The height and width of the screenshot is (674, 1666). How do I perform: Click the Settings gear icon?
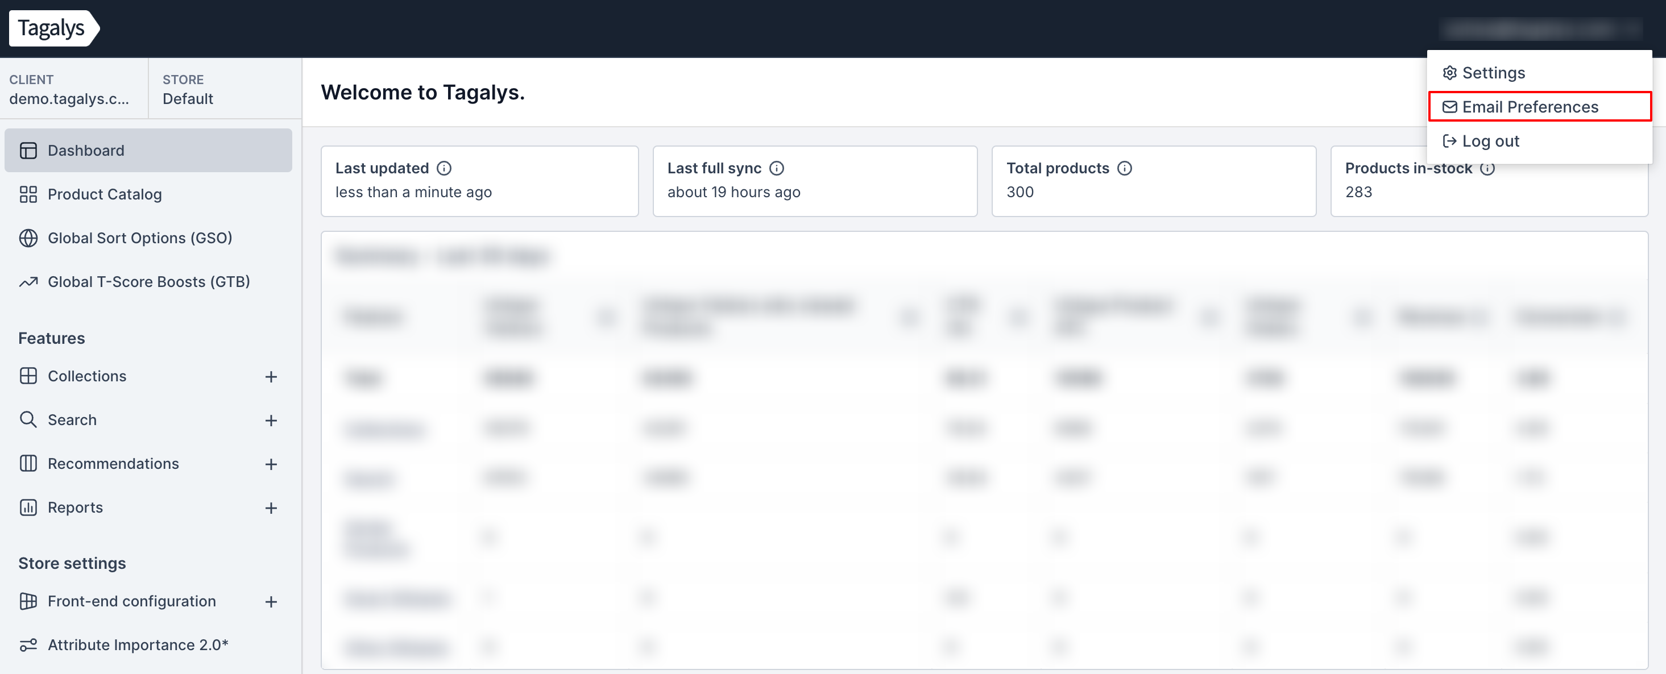point(1449,73)
